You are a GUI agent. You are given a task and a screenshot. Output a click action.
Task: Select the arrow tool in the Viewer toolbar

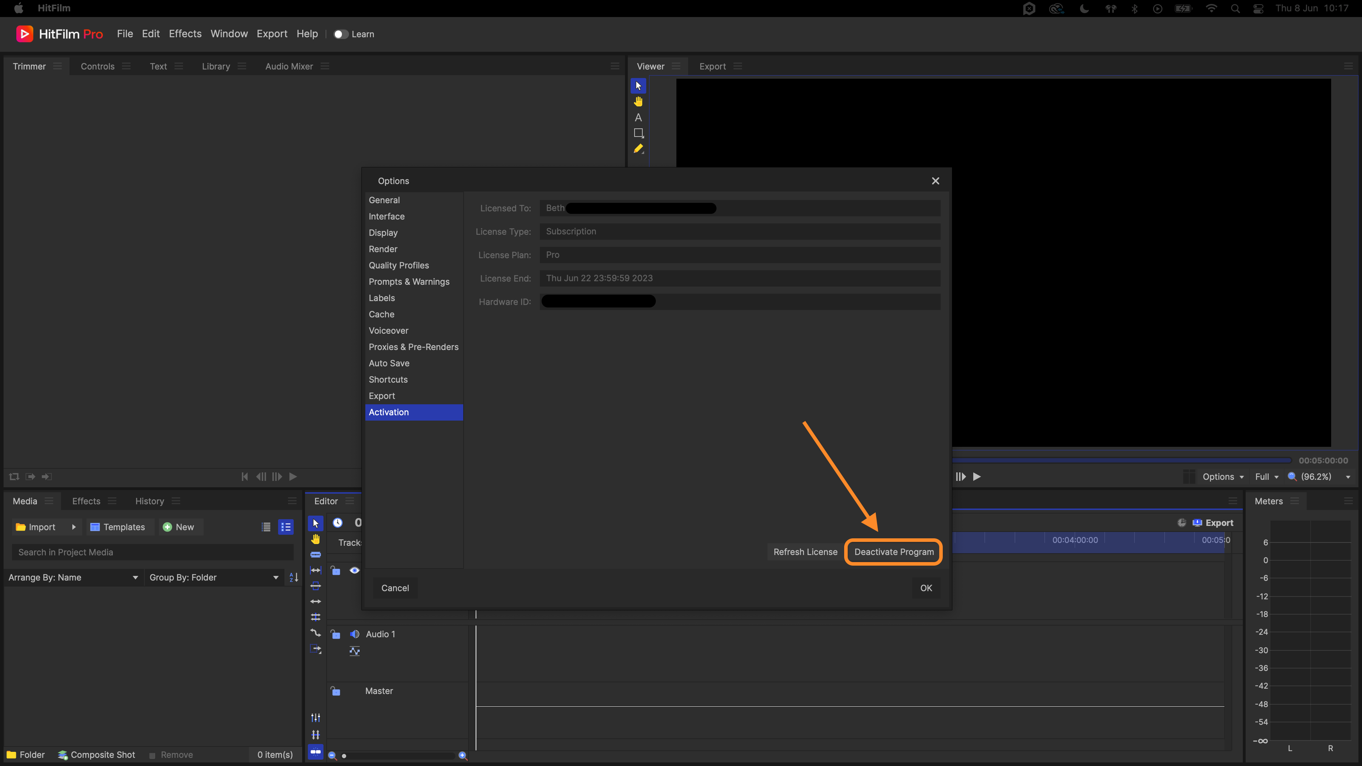638,85
